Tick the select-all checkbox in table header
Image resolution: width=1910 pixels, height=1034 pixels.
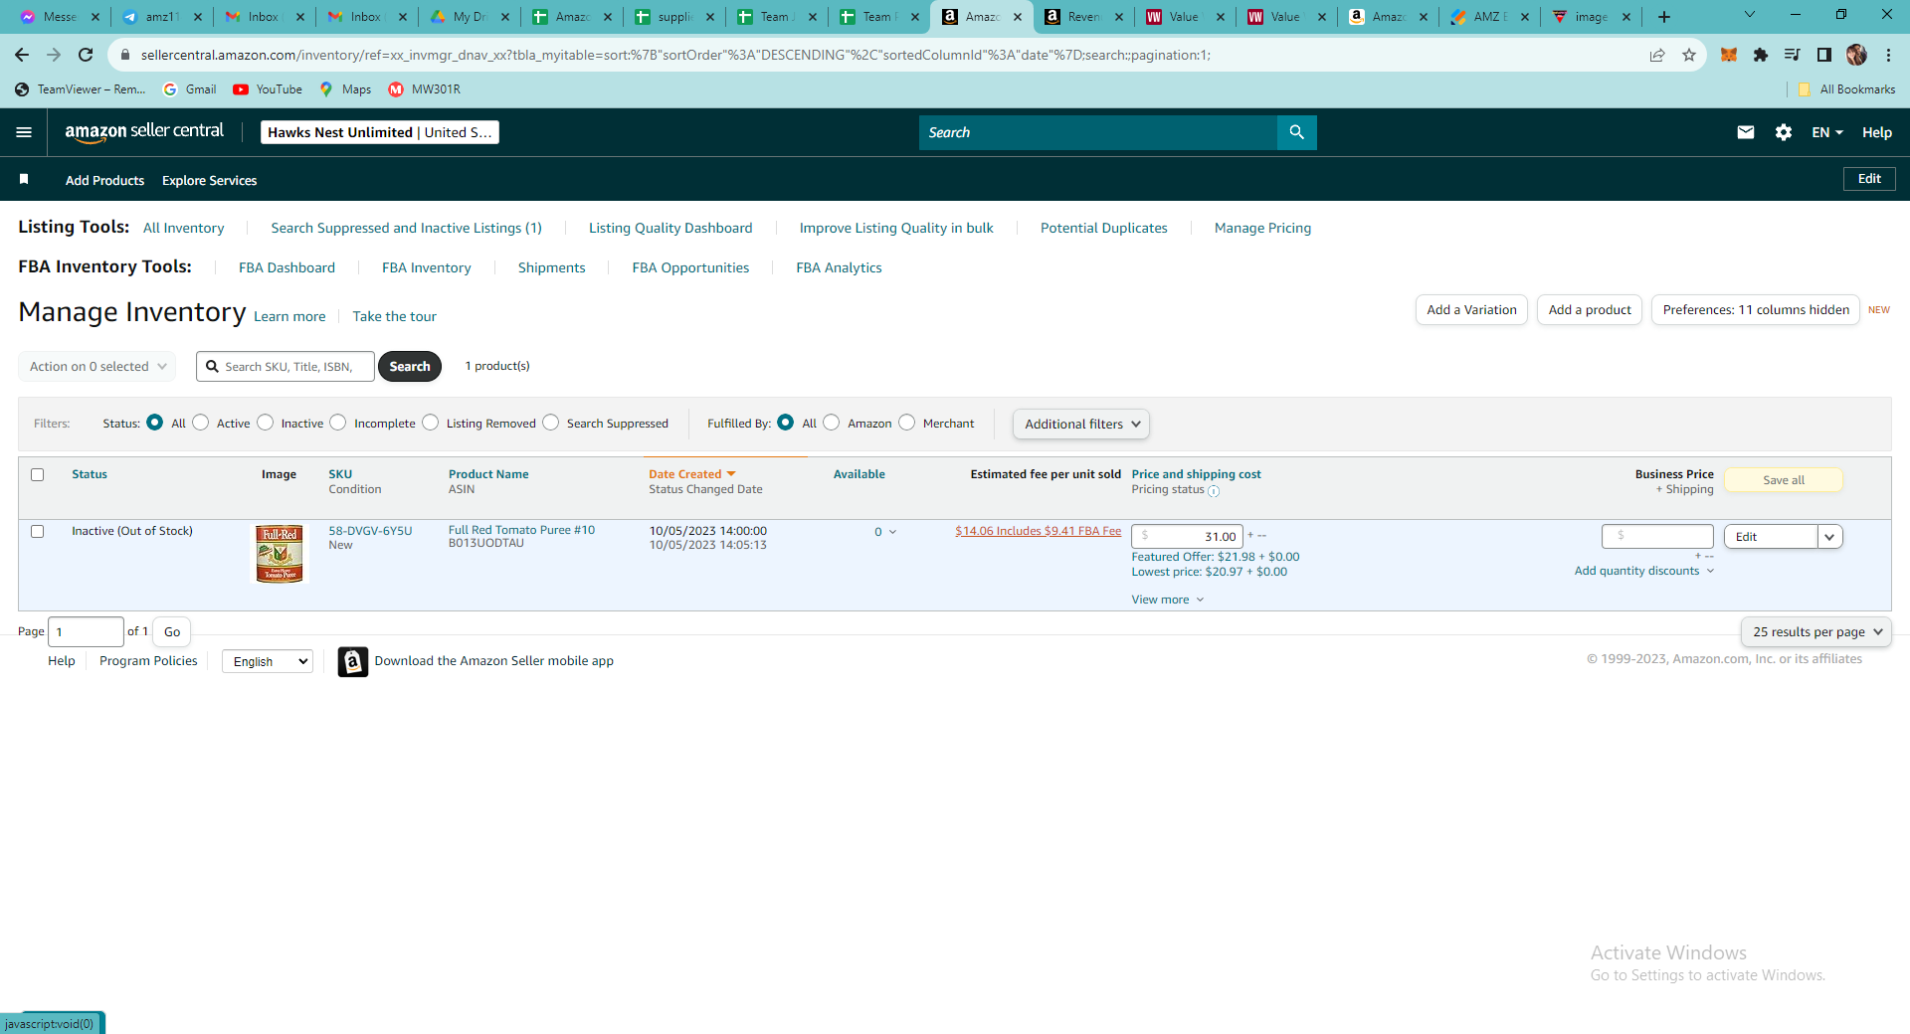(x=38, y=474)
